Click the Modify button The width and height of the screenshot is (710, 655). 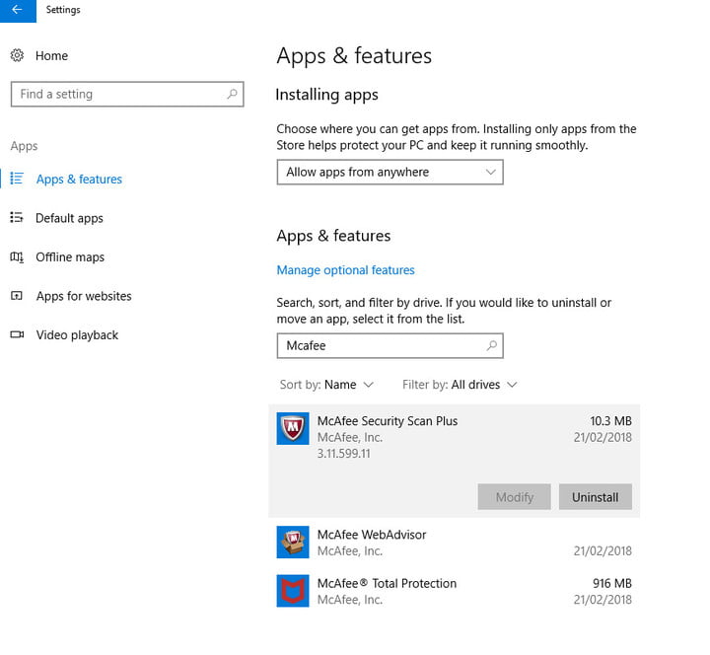coord(515,497)
